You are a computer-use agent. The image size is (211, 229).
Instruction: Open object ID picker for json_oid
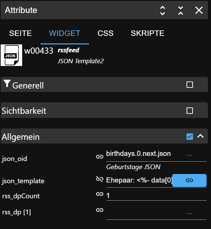(x=189, y=155)
